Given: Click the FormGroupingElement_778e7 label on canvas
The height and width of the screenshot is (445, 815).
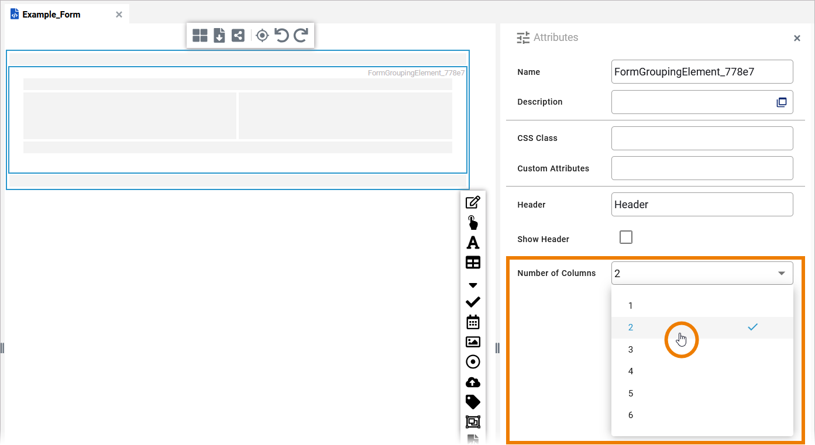Looking at the screenshot, I should tap(417, 73).
